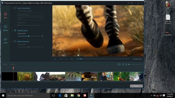Click the Fit to timeline icon
Image resolution: width=175 pixels, height=98 pixels.
tap(119, 64)
